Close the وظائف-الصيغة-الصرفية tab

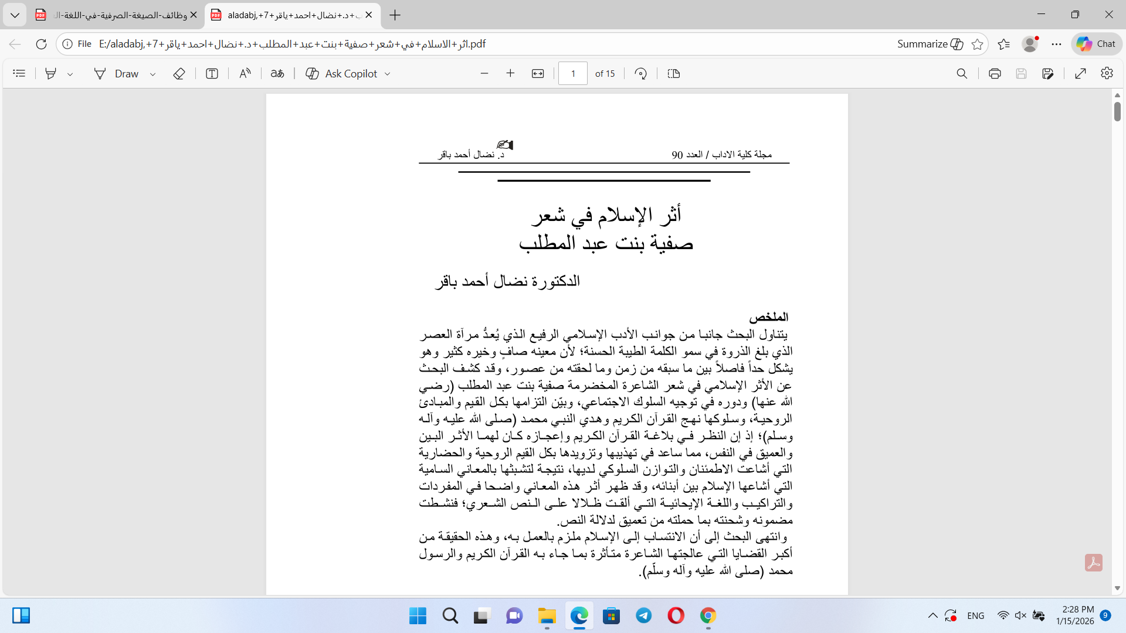(194, 15)
